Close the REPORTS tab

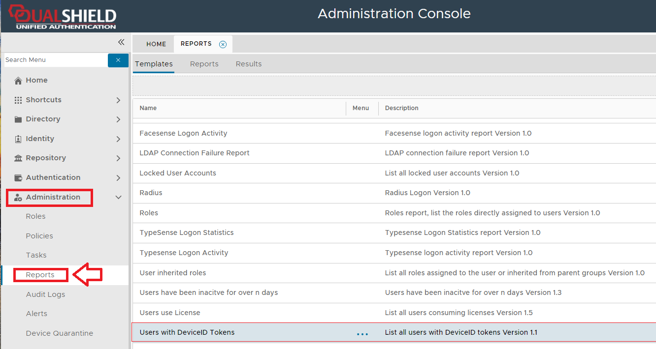(x=223, y=44)
